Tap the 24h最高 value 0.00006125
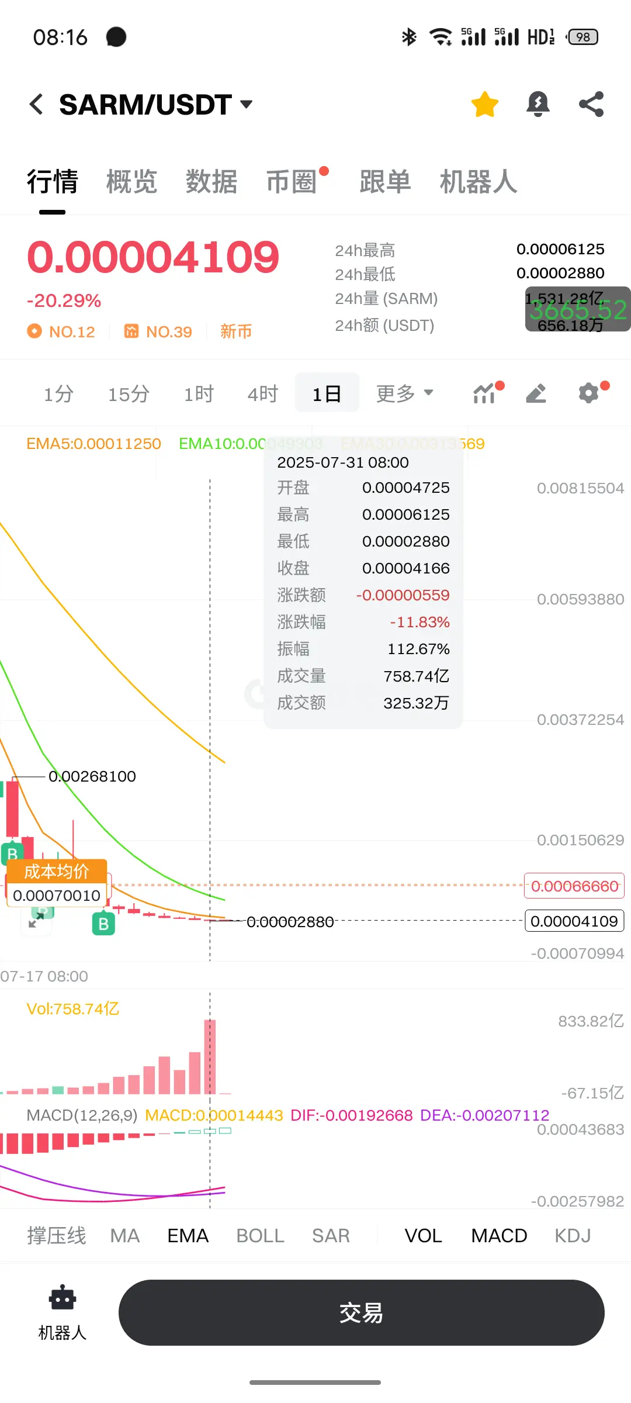Image resolution: width=631 pixels, height=1403 pixels. [x=560, y=249]
